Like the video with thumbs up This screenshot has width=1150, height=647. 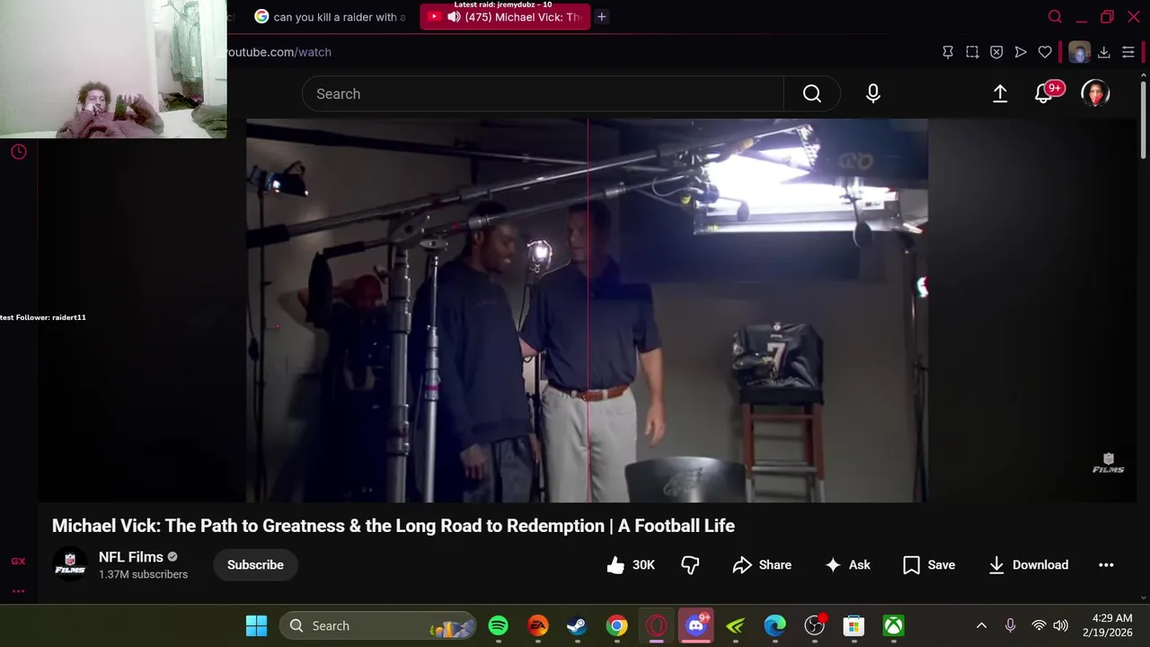pos(615,564)
